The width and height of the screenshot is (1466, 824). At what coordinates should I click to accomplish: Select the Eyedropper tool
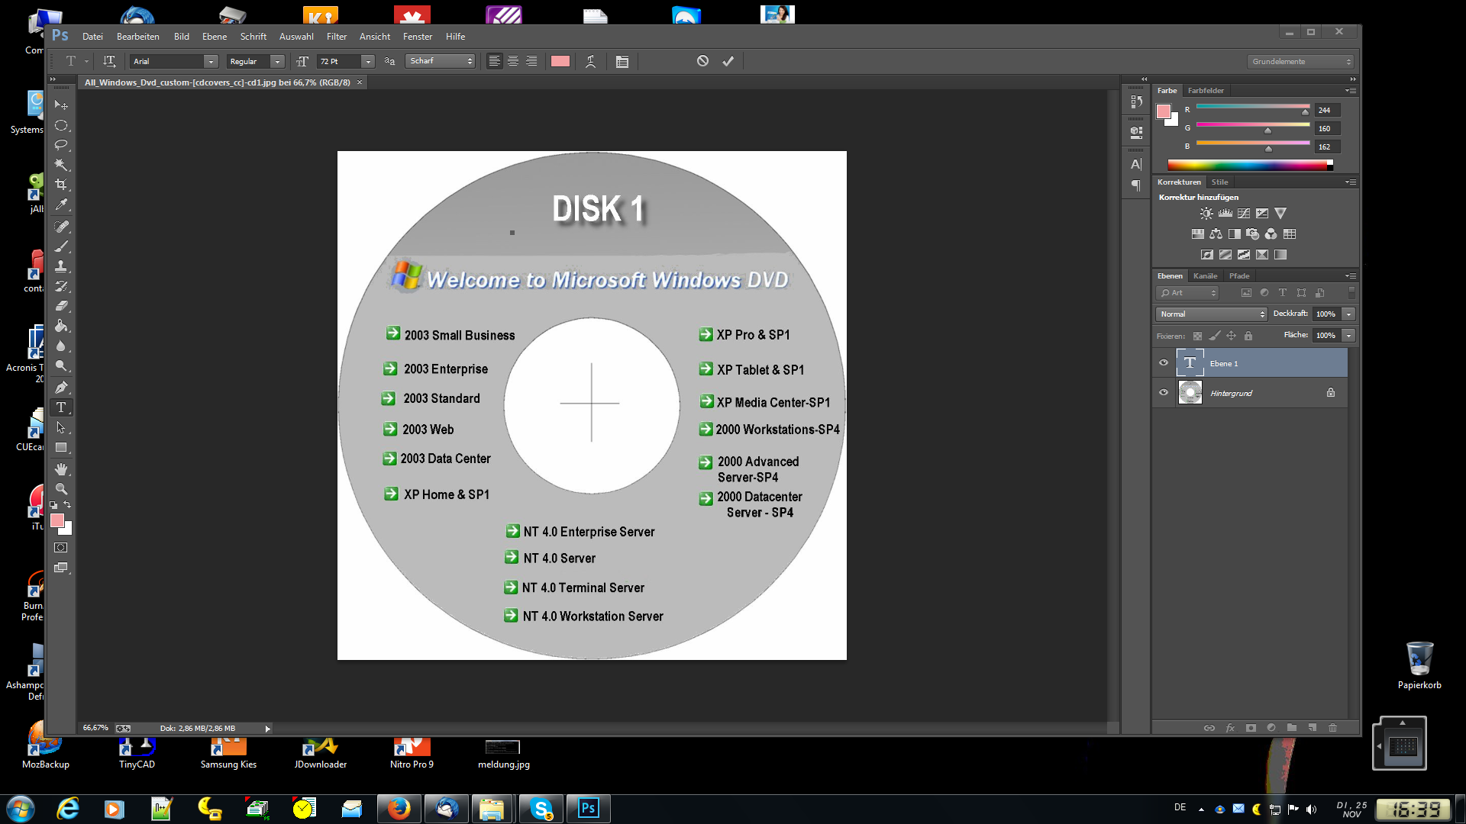click(61, 204)
